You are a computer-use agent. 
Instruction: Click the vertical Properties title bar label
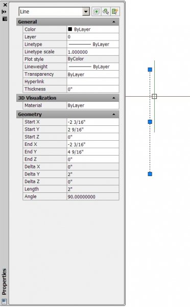point(4,282)
